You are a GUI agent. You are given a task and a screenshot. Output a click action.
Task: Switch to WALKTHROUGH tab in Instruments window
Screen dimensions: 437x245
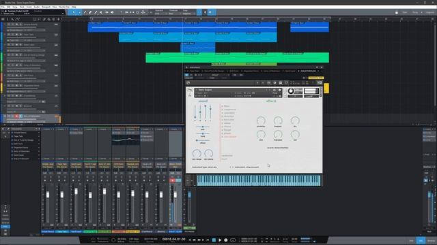coord(308,71)
